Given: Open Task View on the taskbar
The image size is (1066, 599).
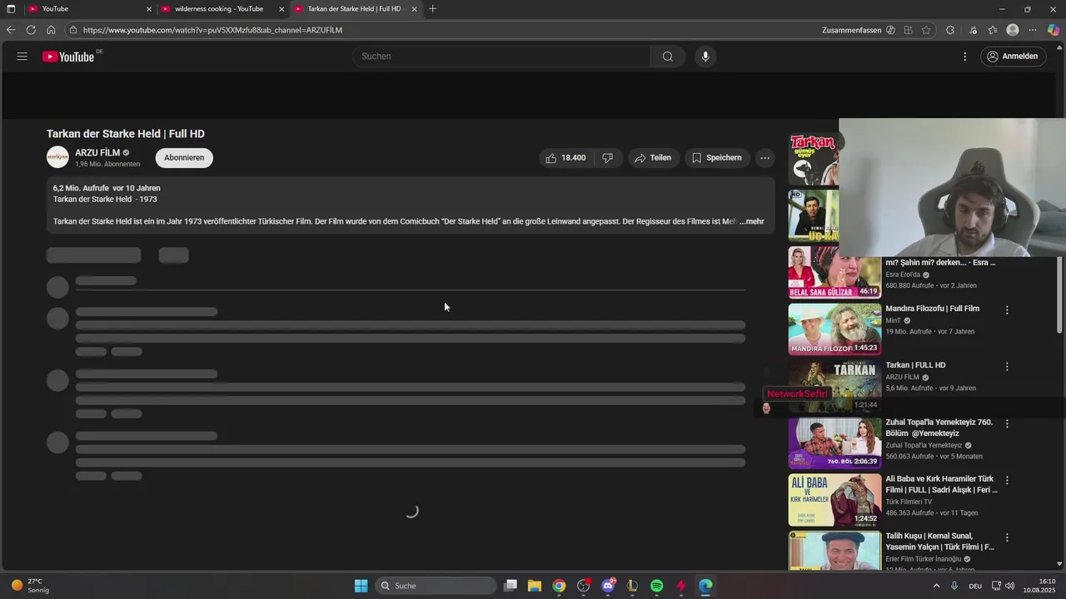Looking at the screenshot, I should pyautogui.click(x=511, y=586).
